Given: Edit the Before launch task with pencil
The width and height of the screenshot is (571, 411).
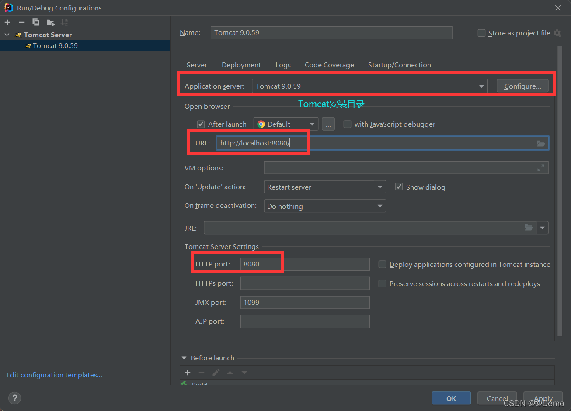Looking at the screenshot, I should coord(216,373).
